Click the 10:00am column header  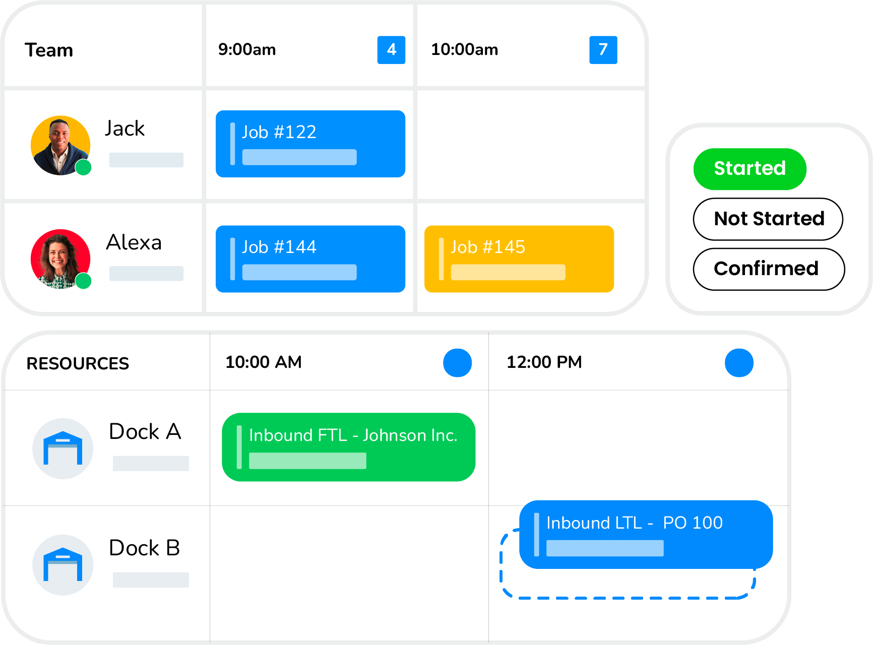pyautogui.click(x=464, y=50)
